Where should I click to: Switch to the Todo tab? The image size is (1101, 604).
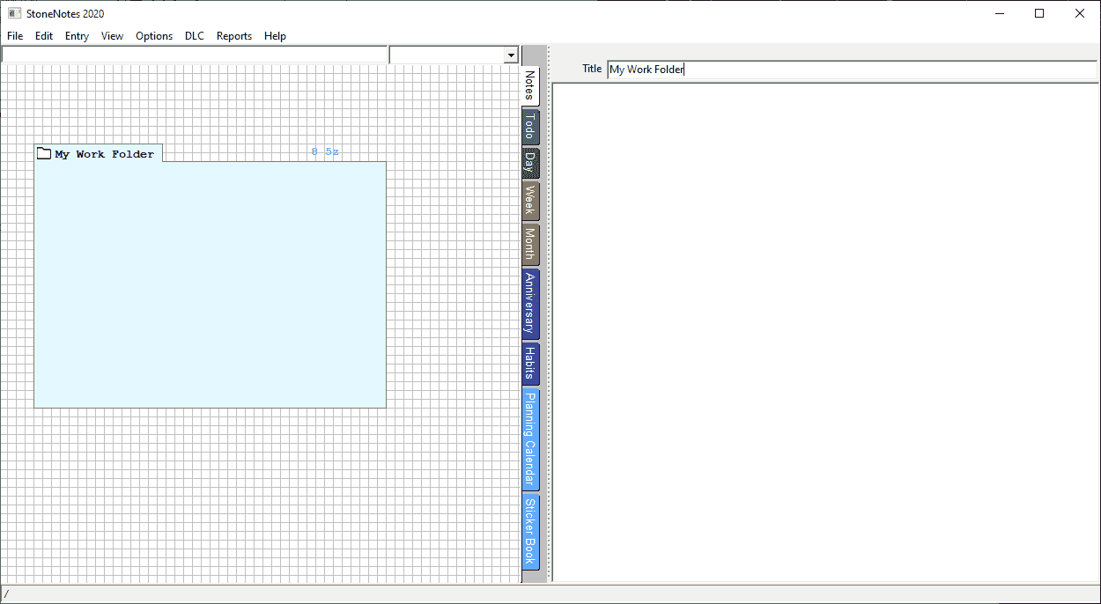coord(530,126)
